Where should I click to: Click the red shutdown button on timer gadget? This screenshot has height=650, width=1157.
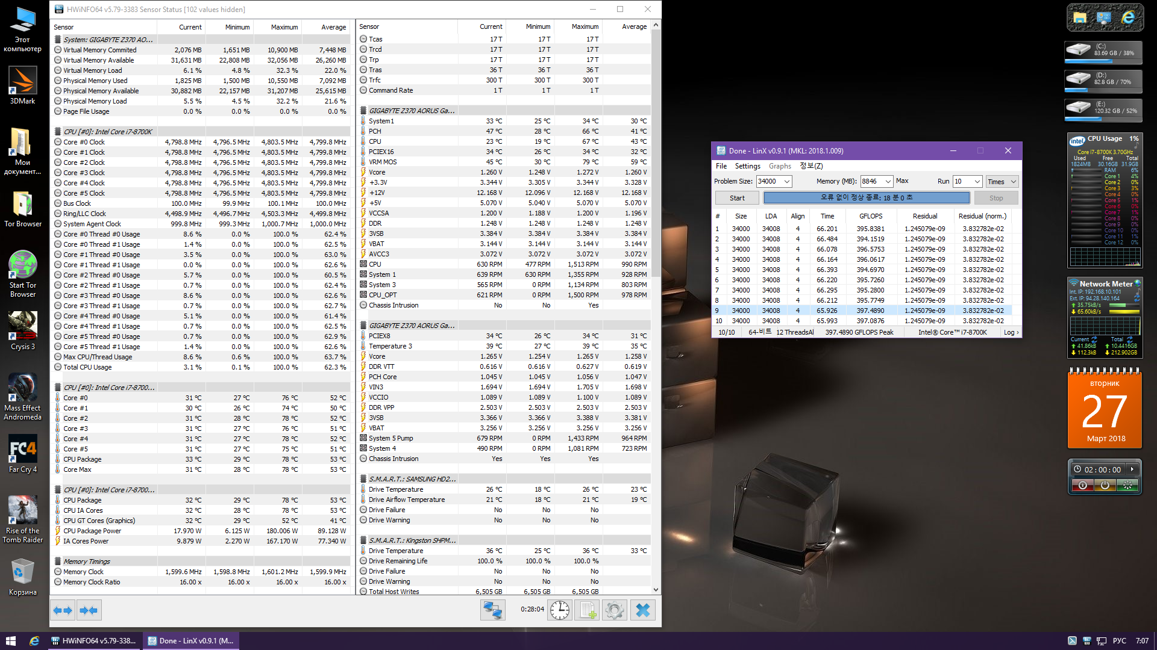coord(1083,485)
